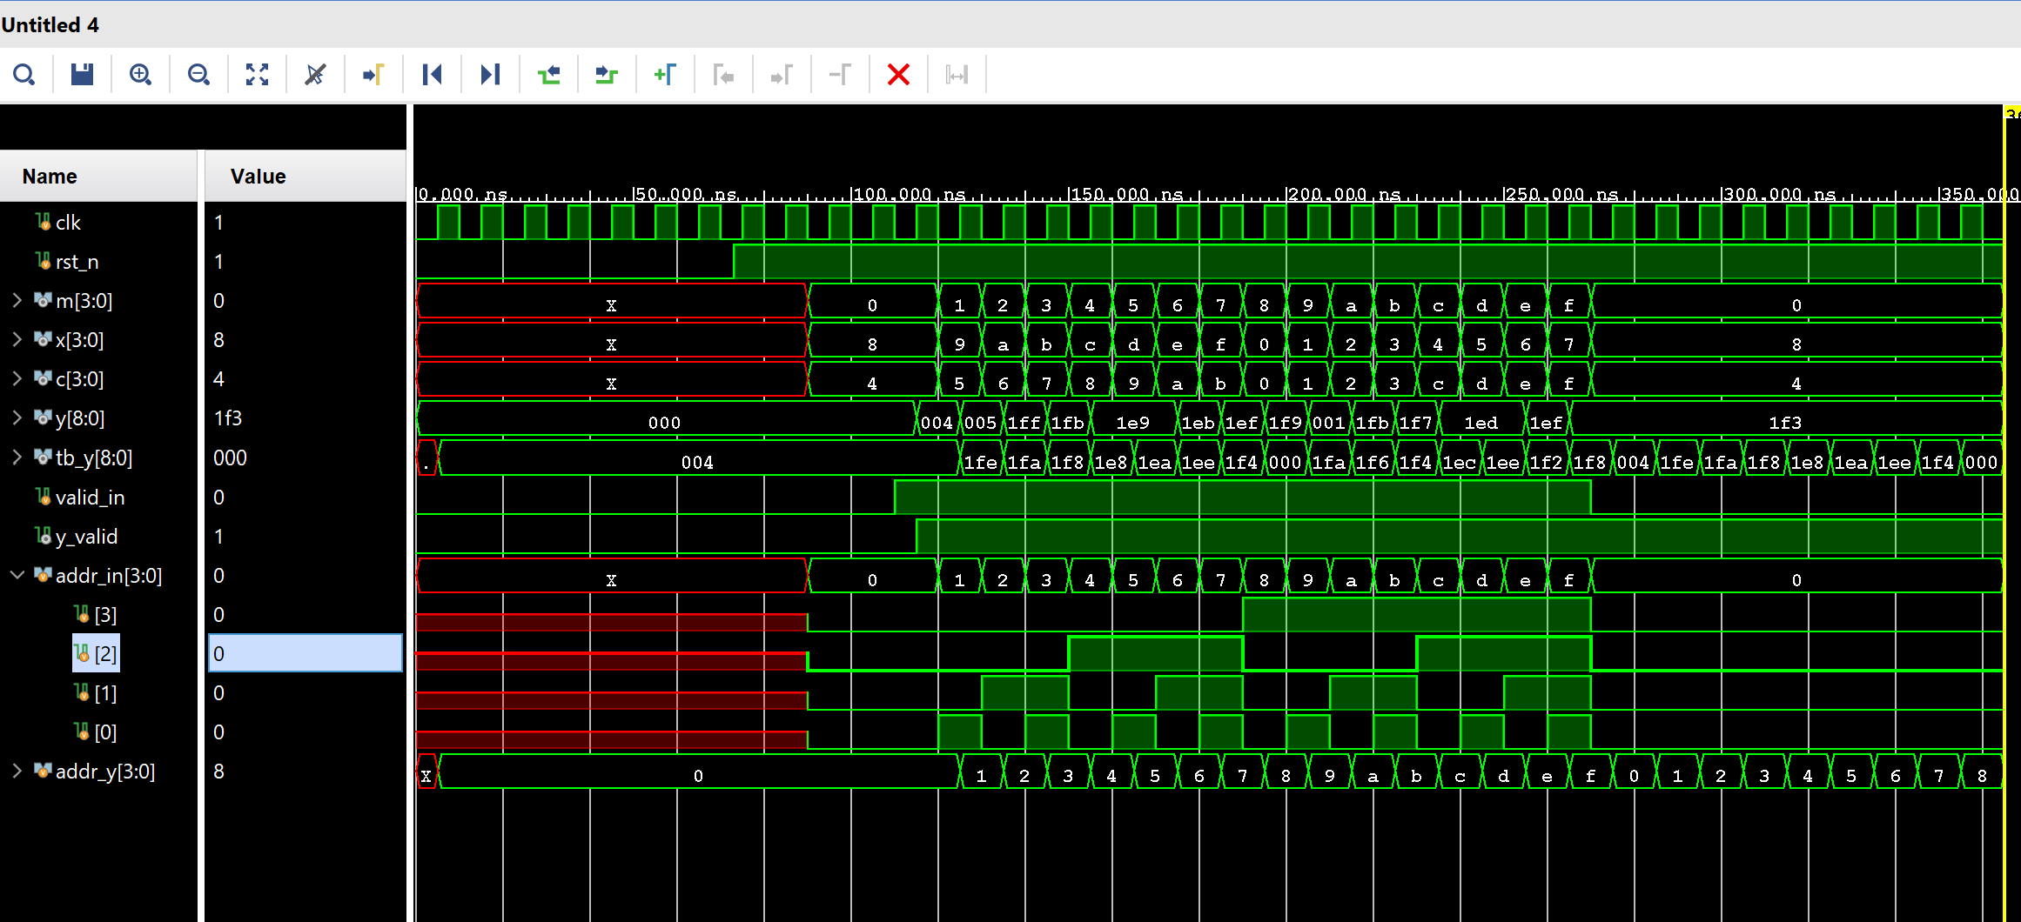Click the red delete icon in the toolbar

(x=897, y=75)
